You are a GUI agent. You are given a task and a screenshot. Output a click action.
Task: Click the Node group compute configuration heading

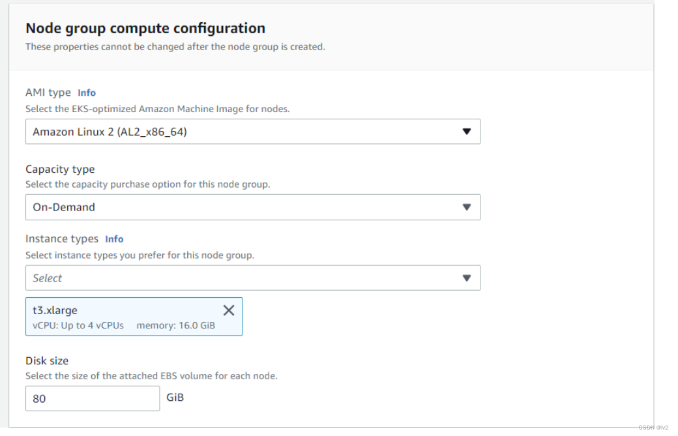click(145, 28)
